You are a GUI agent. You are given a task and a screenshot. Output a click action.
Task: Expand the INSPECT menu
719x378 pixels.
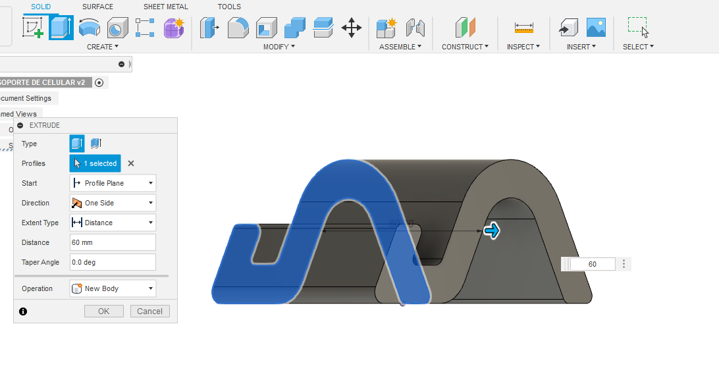click(523, 47)
